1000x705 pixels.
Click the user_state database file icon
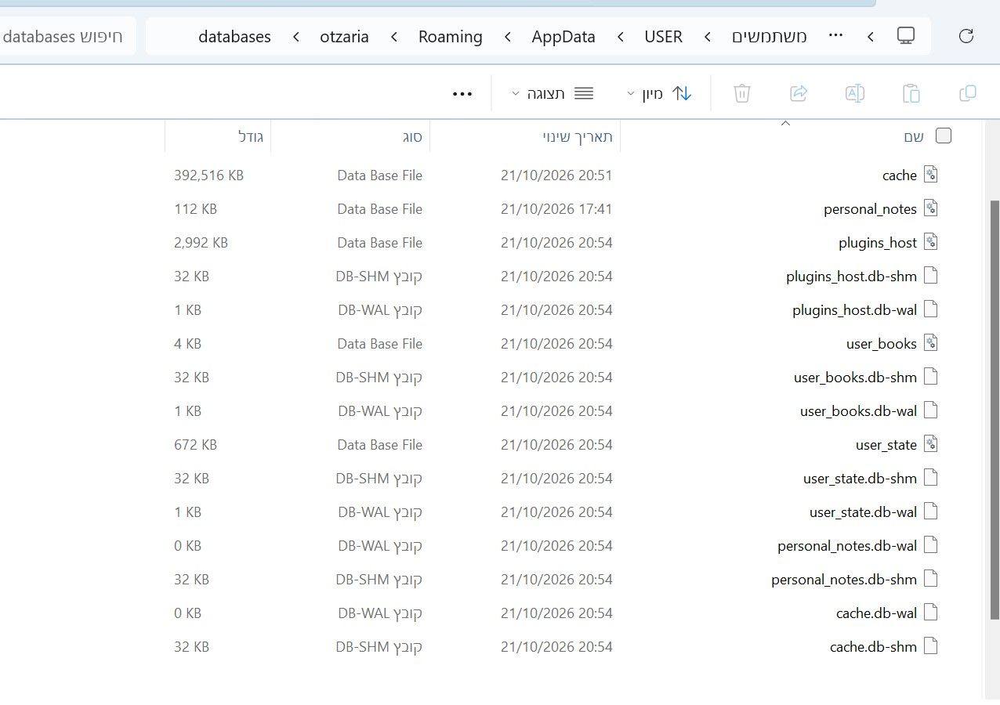pyautogui.click(x=931, y=444)
